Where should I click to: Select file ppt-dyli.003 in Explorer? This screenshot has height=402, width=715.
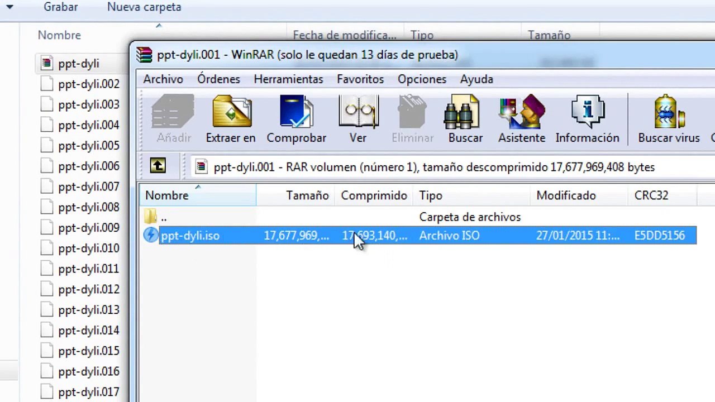coord(89,104)
